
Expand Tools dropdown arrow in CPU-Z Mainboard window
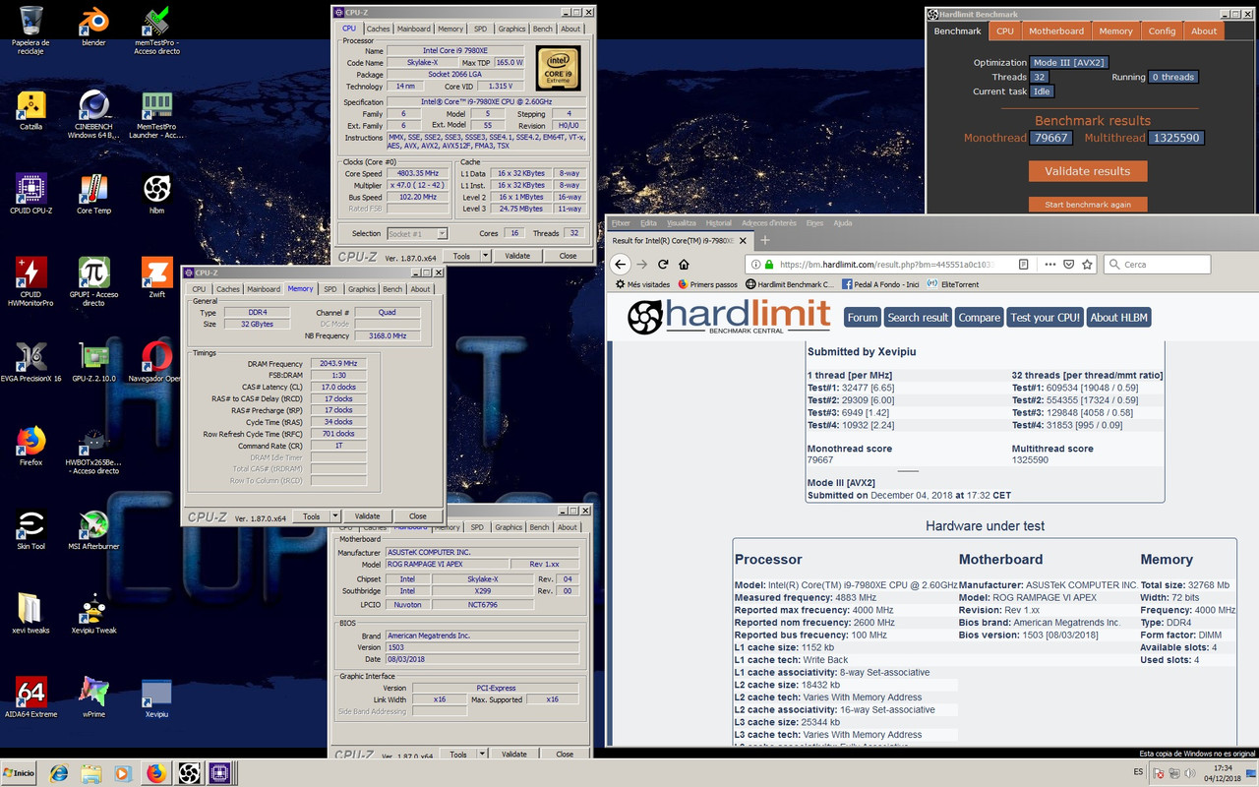tap(482, 755)
